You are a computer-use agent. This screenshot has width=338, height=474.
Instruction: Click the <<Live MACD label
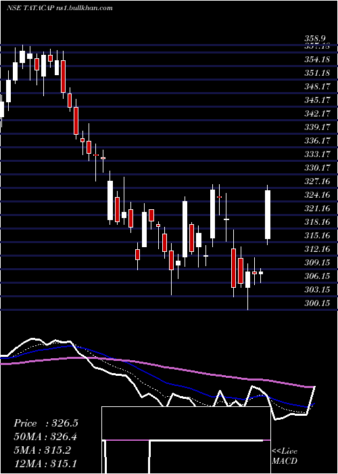pos(285,456)
